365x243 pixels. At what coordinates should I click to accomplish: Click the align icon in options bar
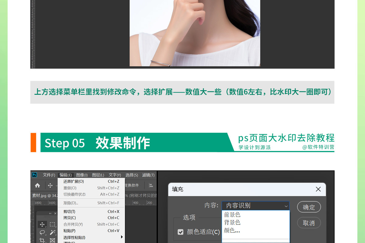pos(151,185)
